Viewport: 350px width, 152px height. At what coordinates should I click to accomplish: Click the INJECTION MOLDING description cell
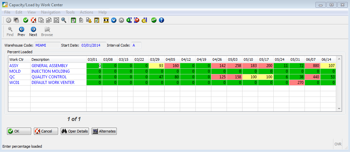58,71
